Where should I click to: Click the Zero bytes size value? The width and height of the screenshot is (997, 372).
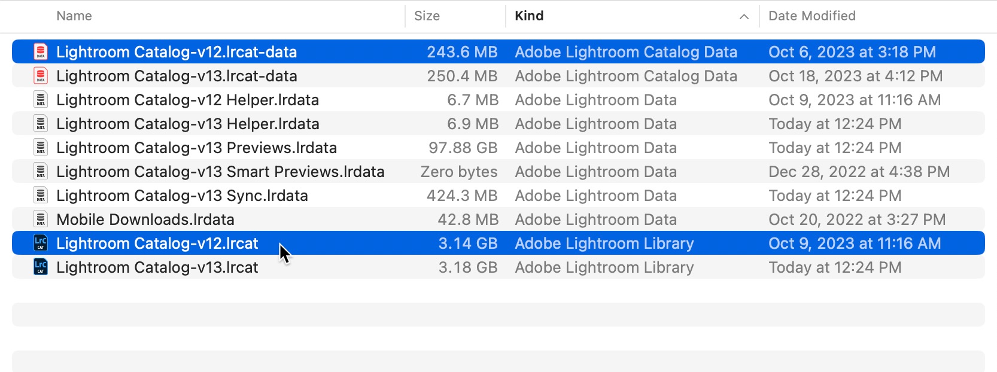[x=460, y=172]
